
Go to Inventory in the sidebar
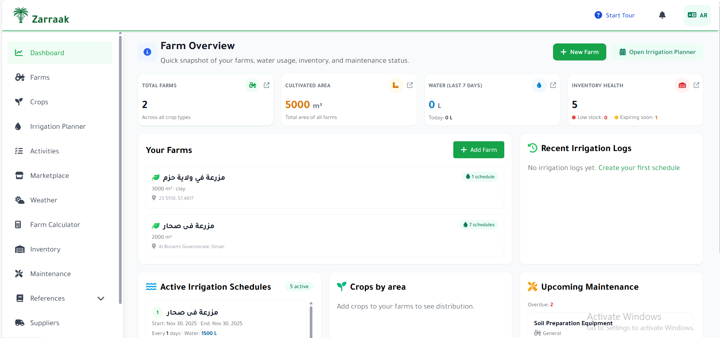tap(60, 249)
